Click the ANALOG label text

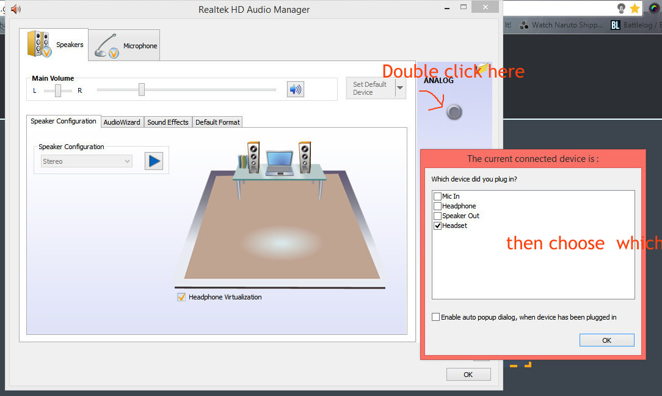coord(438,80)
